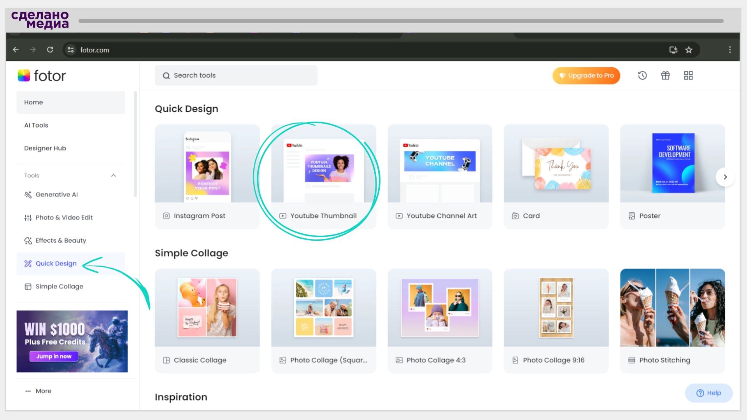Reload the fotor.com page
This screenshot has height=420, width=747.
point(50,50)
